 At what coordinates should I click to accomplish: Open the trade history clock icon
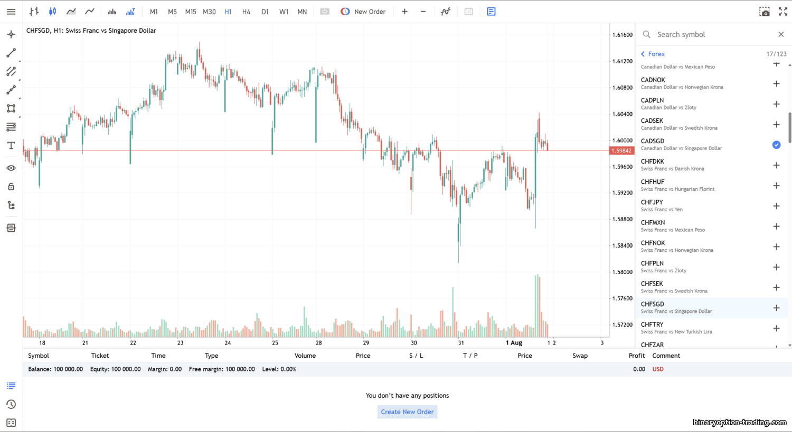[x=11, y=404]
